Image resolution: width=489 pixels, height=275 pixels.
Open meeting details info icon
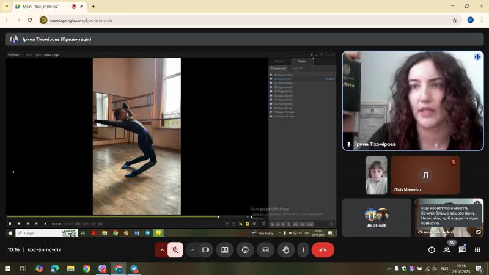click(x=432, y=250)
